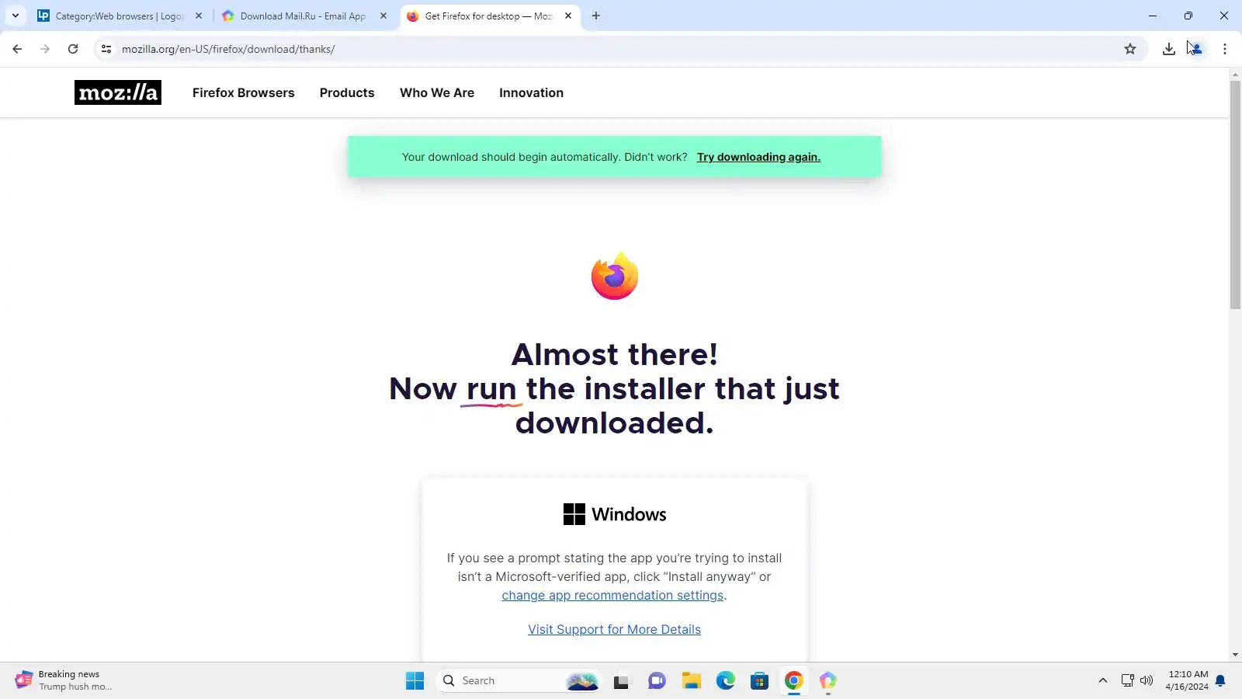Click the scrollbar down arrow
The image size is (1242, 699).
(1235, 655)
